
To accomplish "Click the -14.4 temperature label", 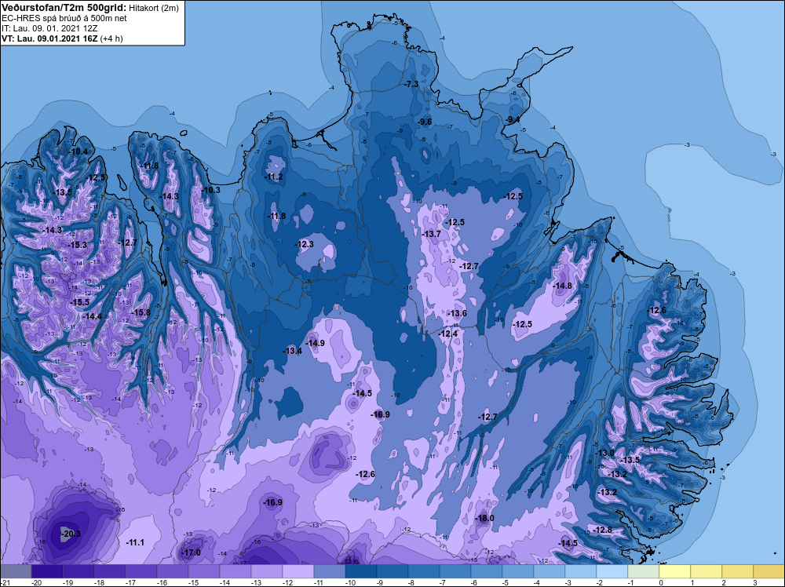I will coord(92,316).
